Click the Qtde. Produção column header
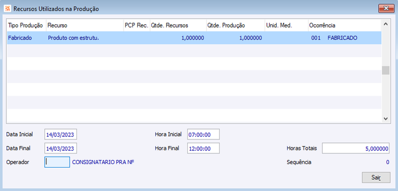 click(x=235, y=25)
